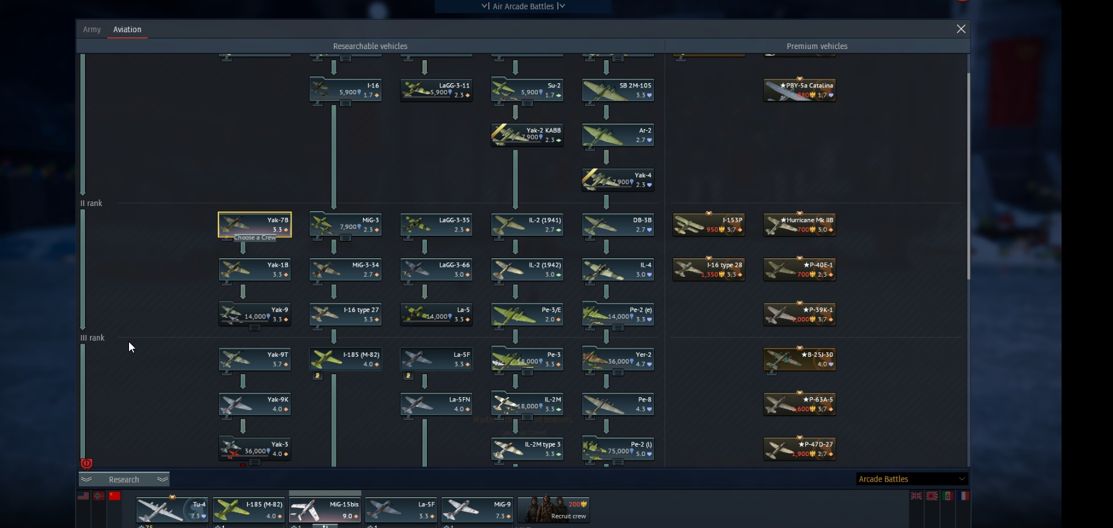Screen dimensions: 1113x528
Task: Select the LaGG-3-35 aircraft card
Action: (x=436, y=225)
